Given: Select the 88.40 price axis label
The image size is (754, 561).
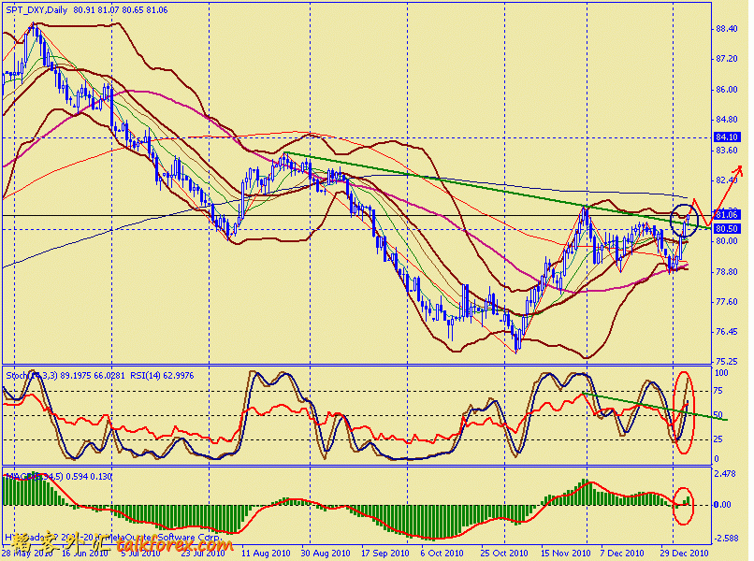Looking at the screenshot, I should point(726,29).
